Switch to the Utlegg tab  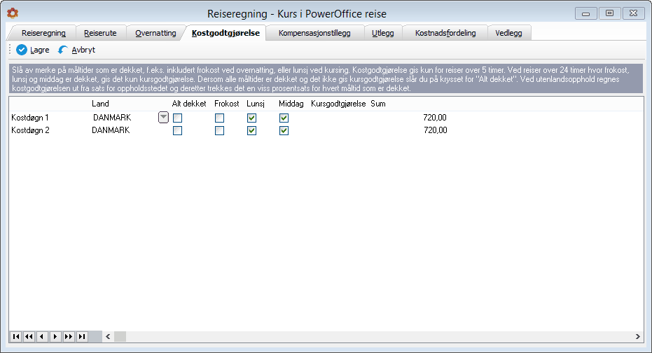(x=383, y=33)
